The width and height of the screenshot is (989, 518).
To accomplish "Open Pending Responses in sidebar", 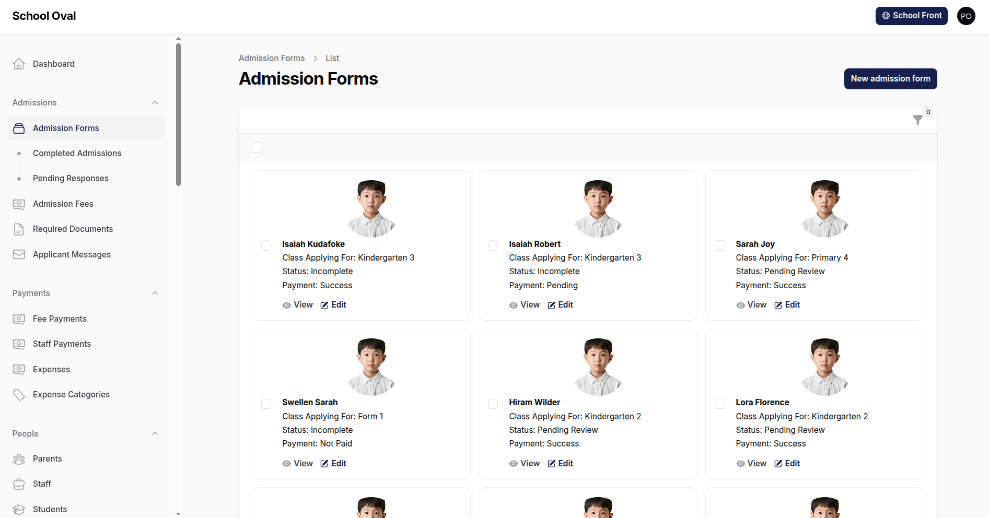I will click(86, 178).
